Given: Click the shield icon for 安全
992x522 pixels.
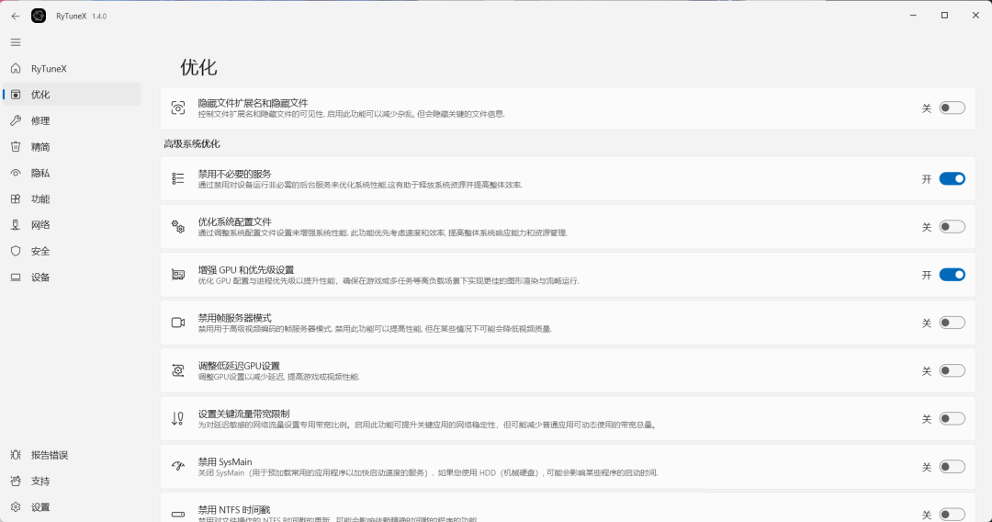Looking at the screenshot, I should (x=16, y=251).
